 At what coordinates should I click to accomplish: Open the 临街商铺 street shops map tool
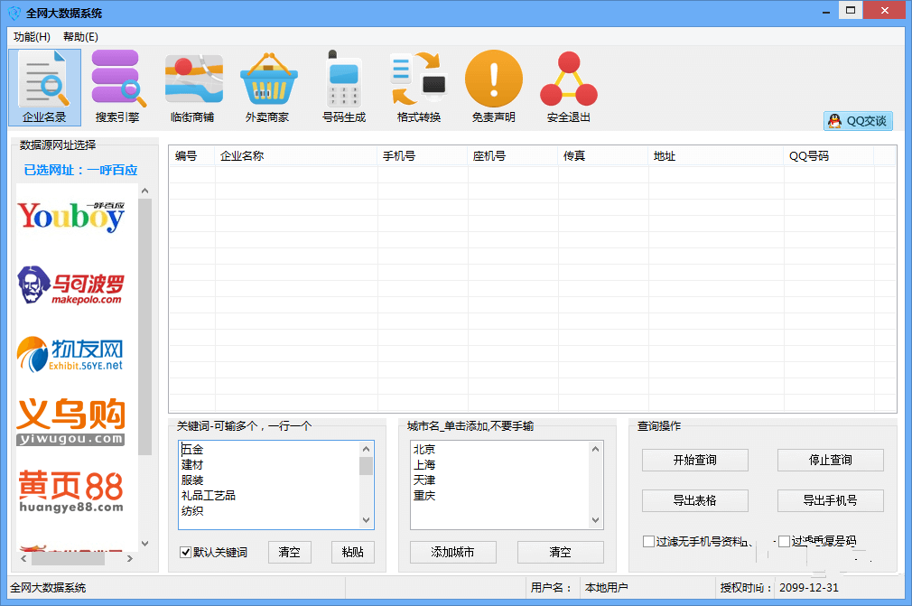(x=193, y=88)
